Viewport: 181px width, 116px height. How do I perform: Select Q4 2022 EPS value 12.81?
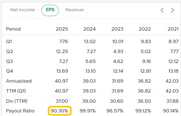click(146, 71)
